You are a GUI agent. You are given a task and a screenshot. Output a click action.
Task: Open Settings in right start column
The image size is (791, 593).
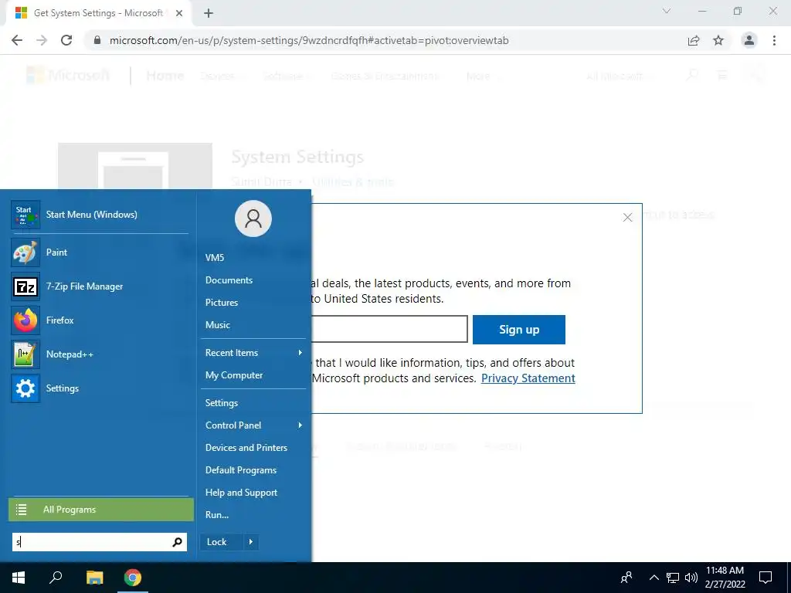222,403
